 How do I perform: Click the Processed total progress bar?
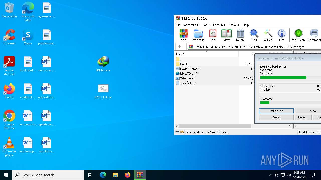tap(290, 103)
